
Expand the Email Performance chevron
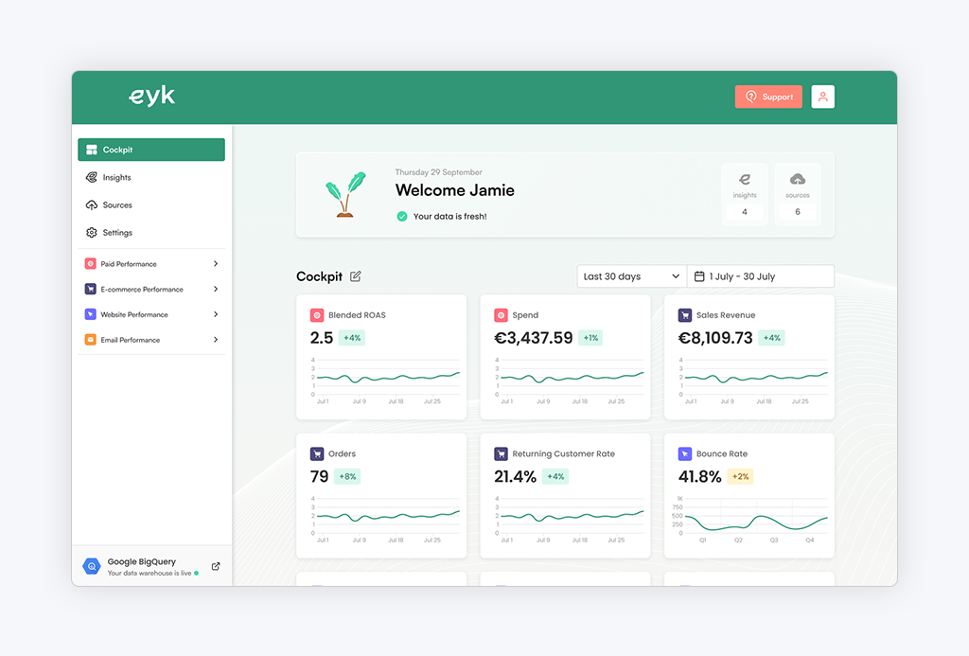[x=216, y=340]
